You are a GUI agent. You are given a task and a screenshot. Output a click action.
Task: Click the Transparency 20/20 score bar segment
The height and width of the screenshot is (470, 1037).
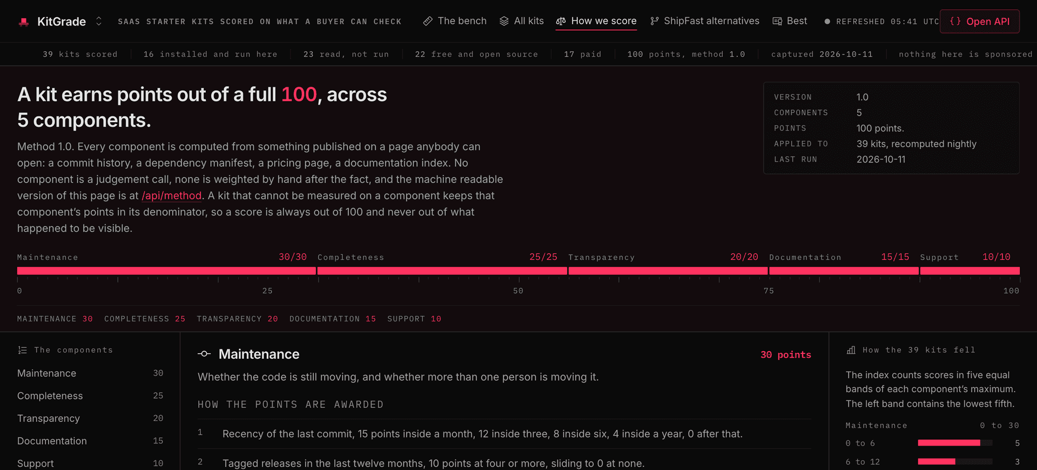click(x=668, y=271)
